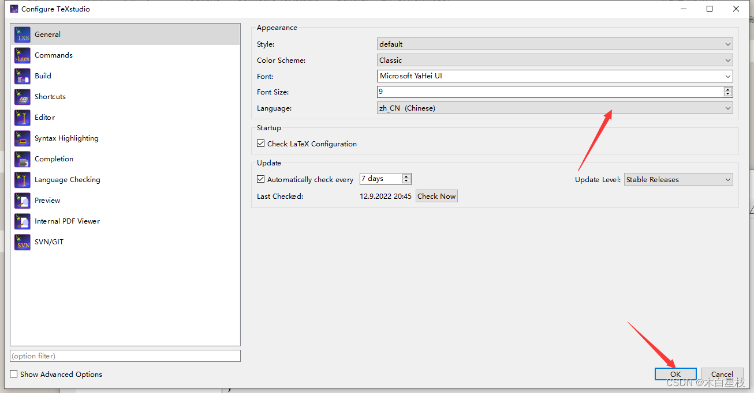Close the Configure TeXstudio dialog
The width and height of the screenshot is (754, 393).
pyautogui.click(x=736, y=9)
